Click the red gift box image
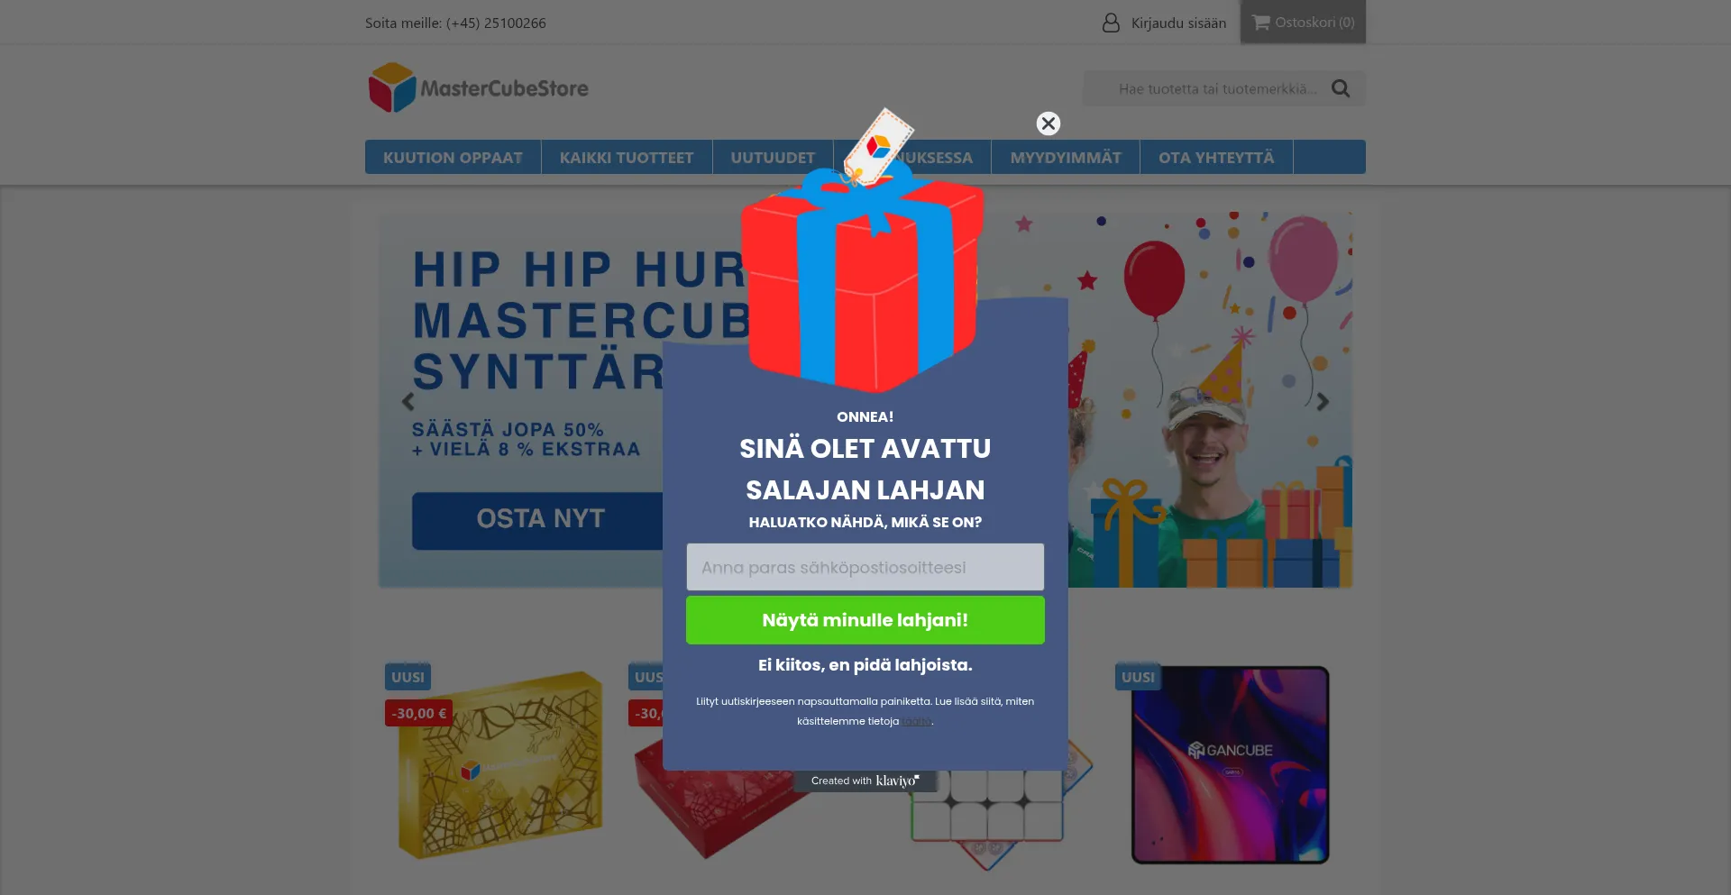1731x895 pixels. point(863,270)
